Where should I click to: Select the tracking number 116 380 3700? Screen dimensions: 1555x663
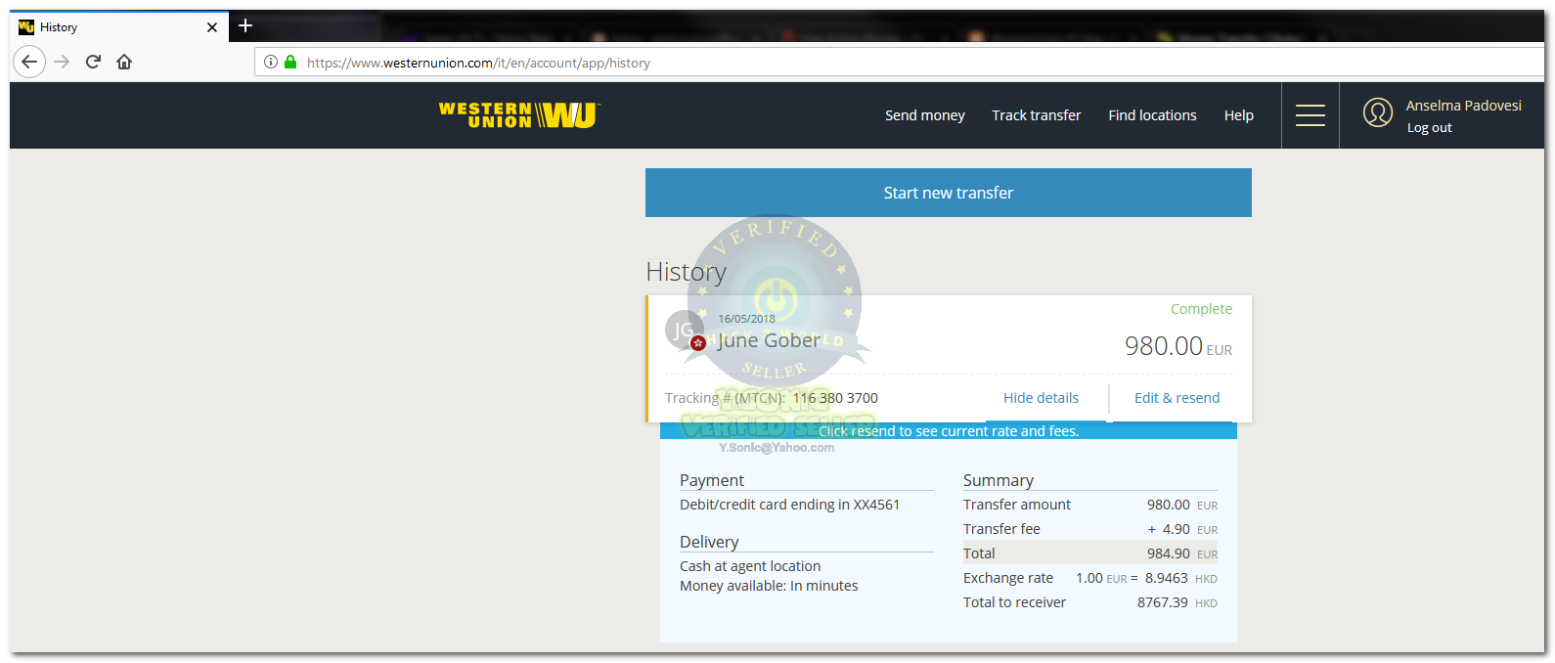click(835, 398)
